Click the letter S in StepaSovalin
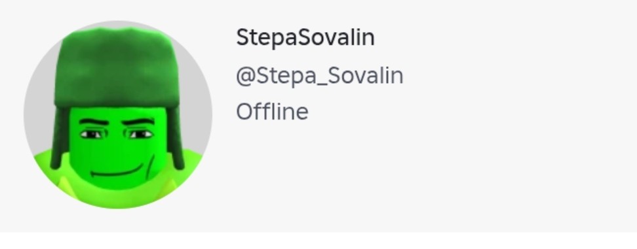 tap(242, 38)
